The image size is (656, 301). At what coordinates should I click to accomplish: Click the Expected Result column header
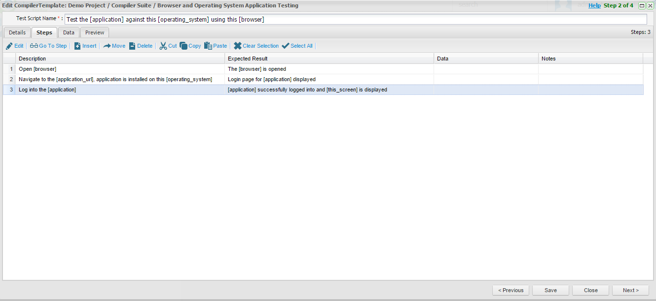pos(248,59)
